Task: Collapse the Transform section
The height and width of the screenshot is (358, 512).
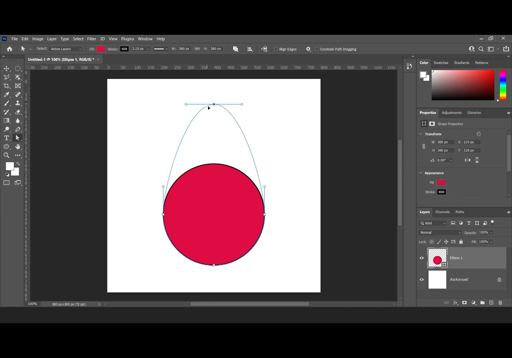Action: [x=420, y=134]
